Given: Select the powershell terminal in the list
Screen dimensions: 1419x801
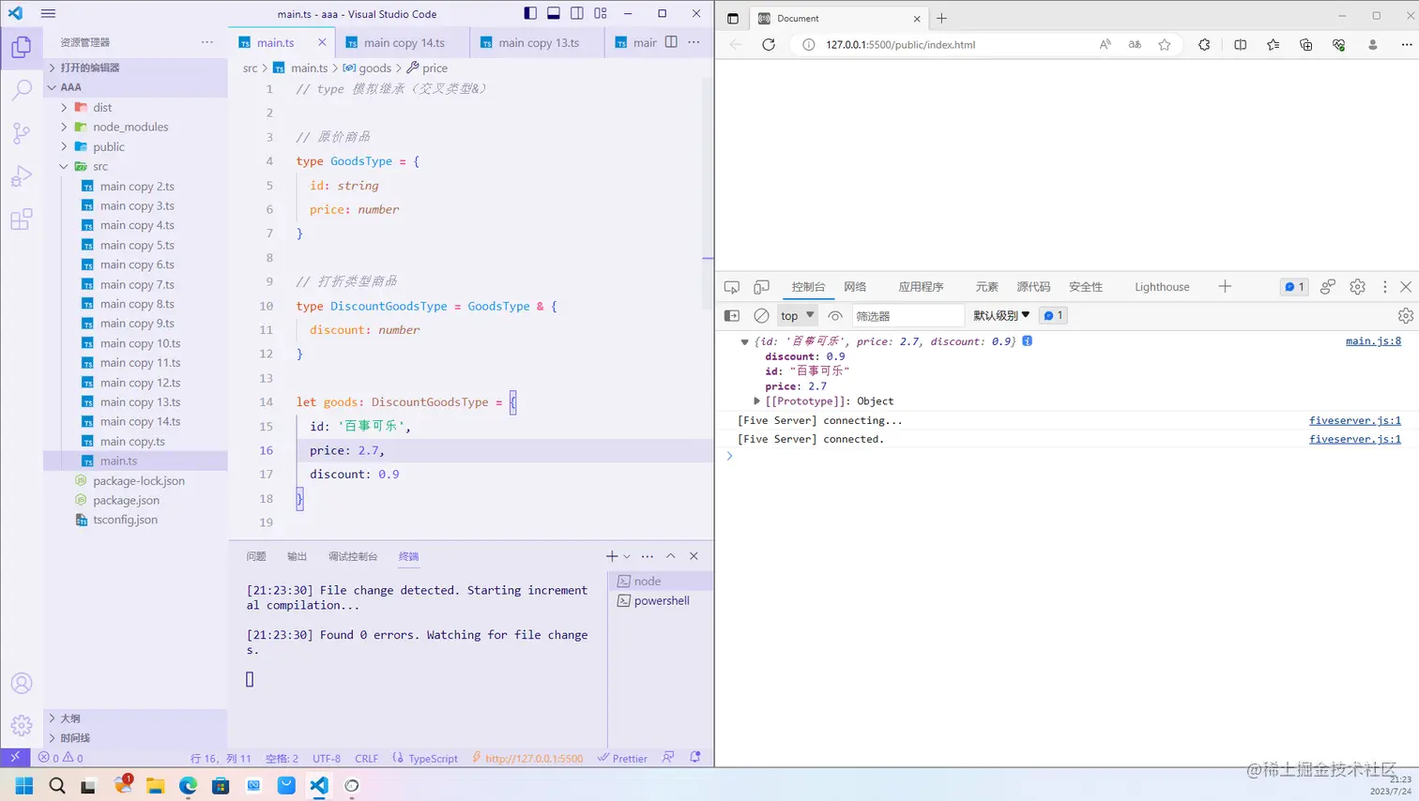Looking at the screenshot, I should (x=661, y=601).
